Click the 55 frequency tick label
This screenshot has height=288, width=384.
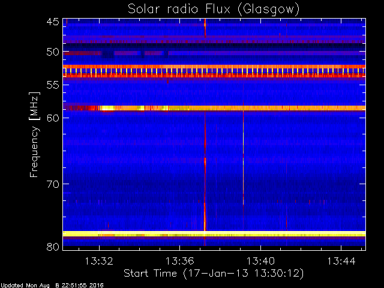pos(53,85)
